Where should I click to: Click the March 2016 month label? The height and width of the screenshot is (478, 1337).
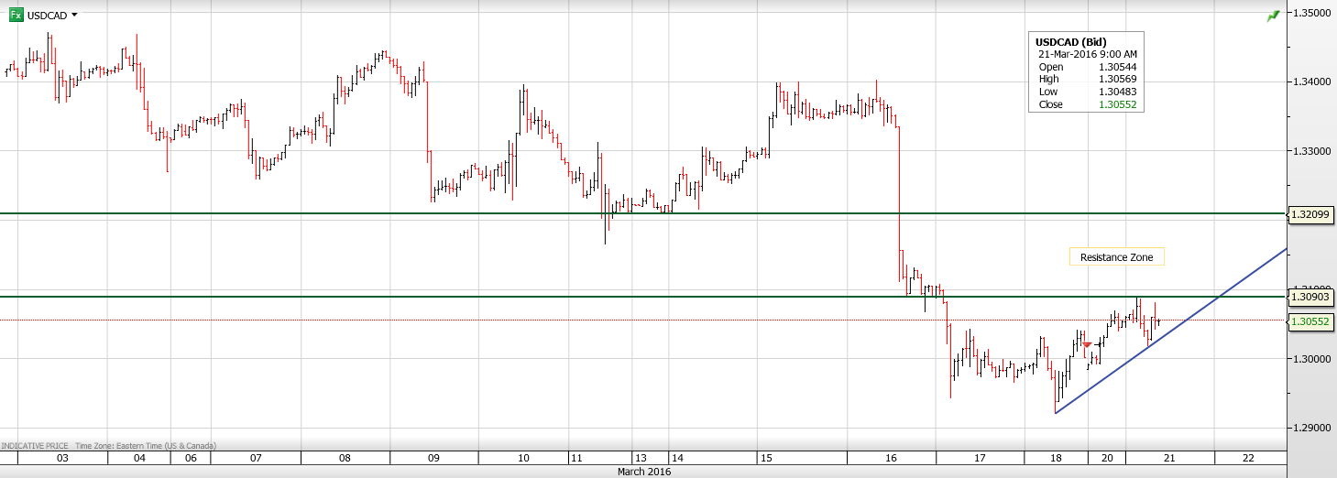click(x=643, y=472)
